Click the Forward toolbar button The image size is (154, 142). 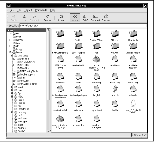pyautogui.click(x=34, y=18)
